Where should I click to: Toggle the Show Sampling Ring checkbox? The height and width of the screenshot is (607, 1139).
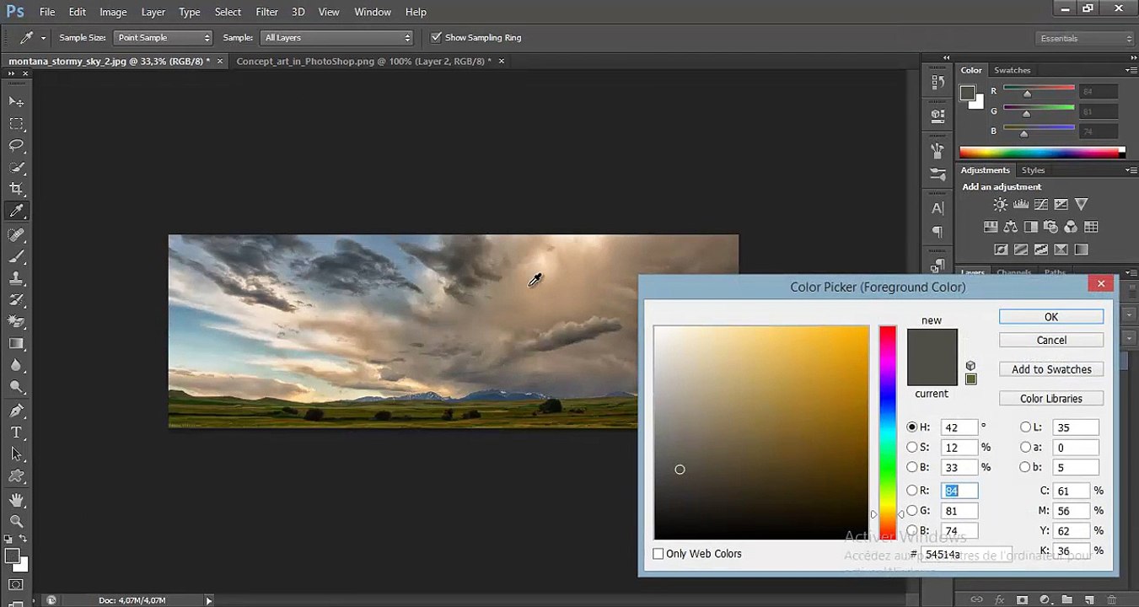click(436, 38)
